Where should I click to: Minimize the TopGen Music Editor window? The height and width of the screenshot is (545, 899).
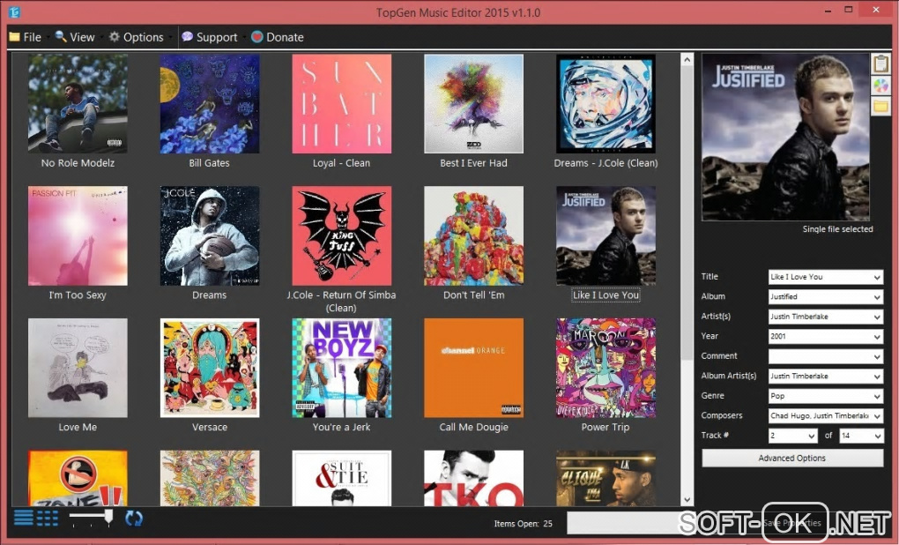pyautogui.click(x=828, y=11)
